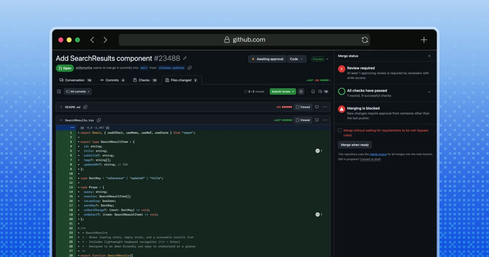Click Merge when ready button

[x=355, y=145]
